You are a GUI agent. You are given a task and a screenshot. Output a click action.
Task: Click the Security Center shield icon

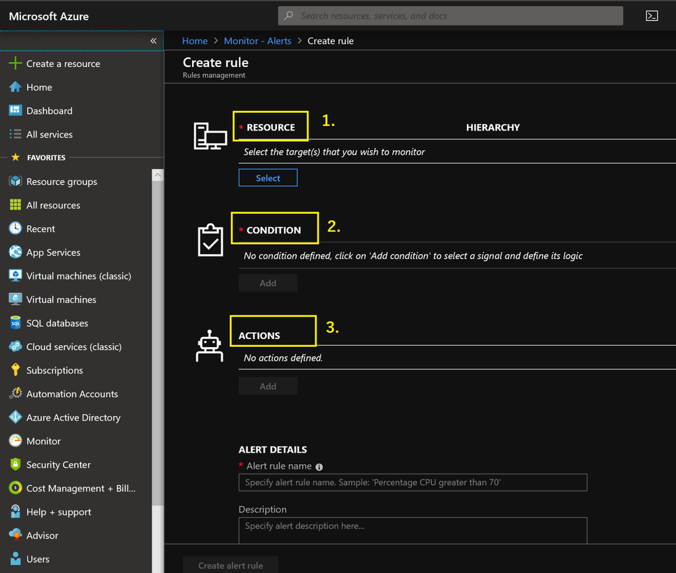15,464
